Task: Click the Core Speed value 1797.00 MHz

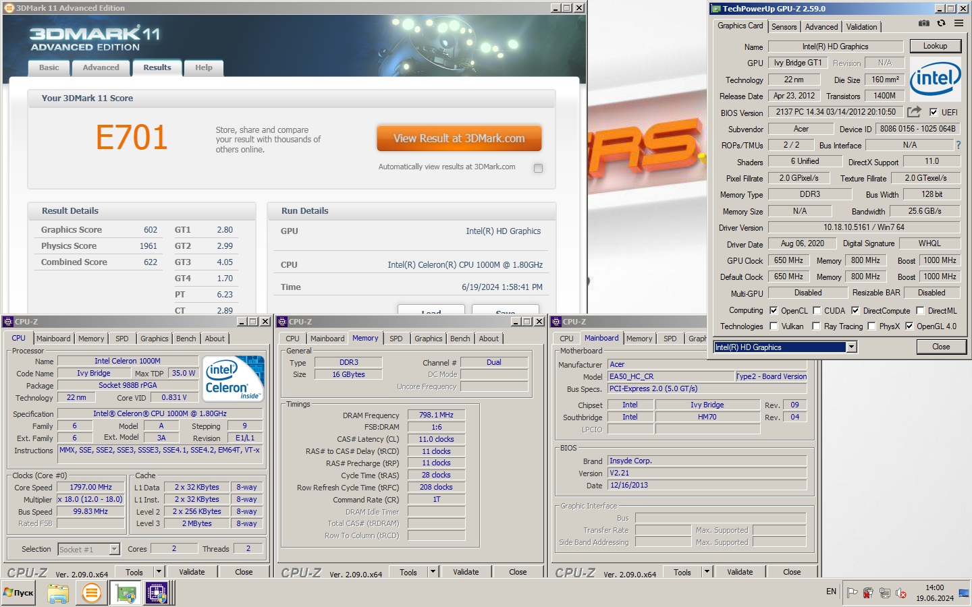Action: [91, 487]
